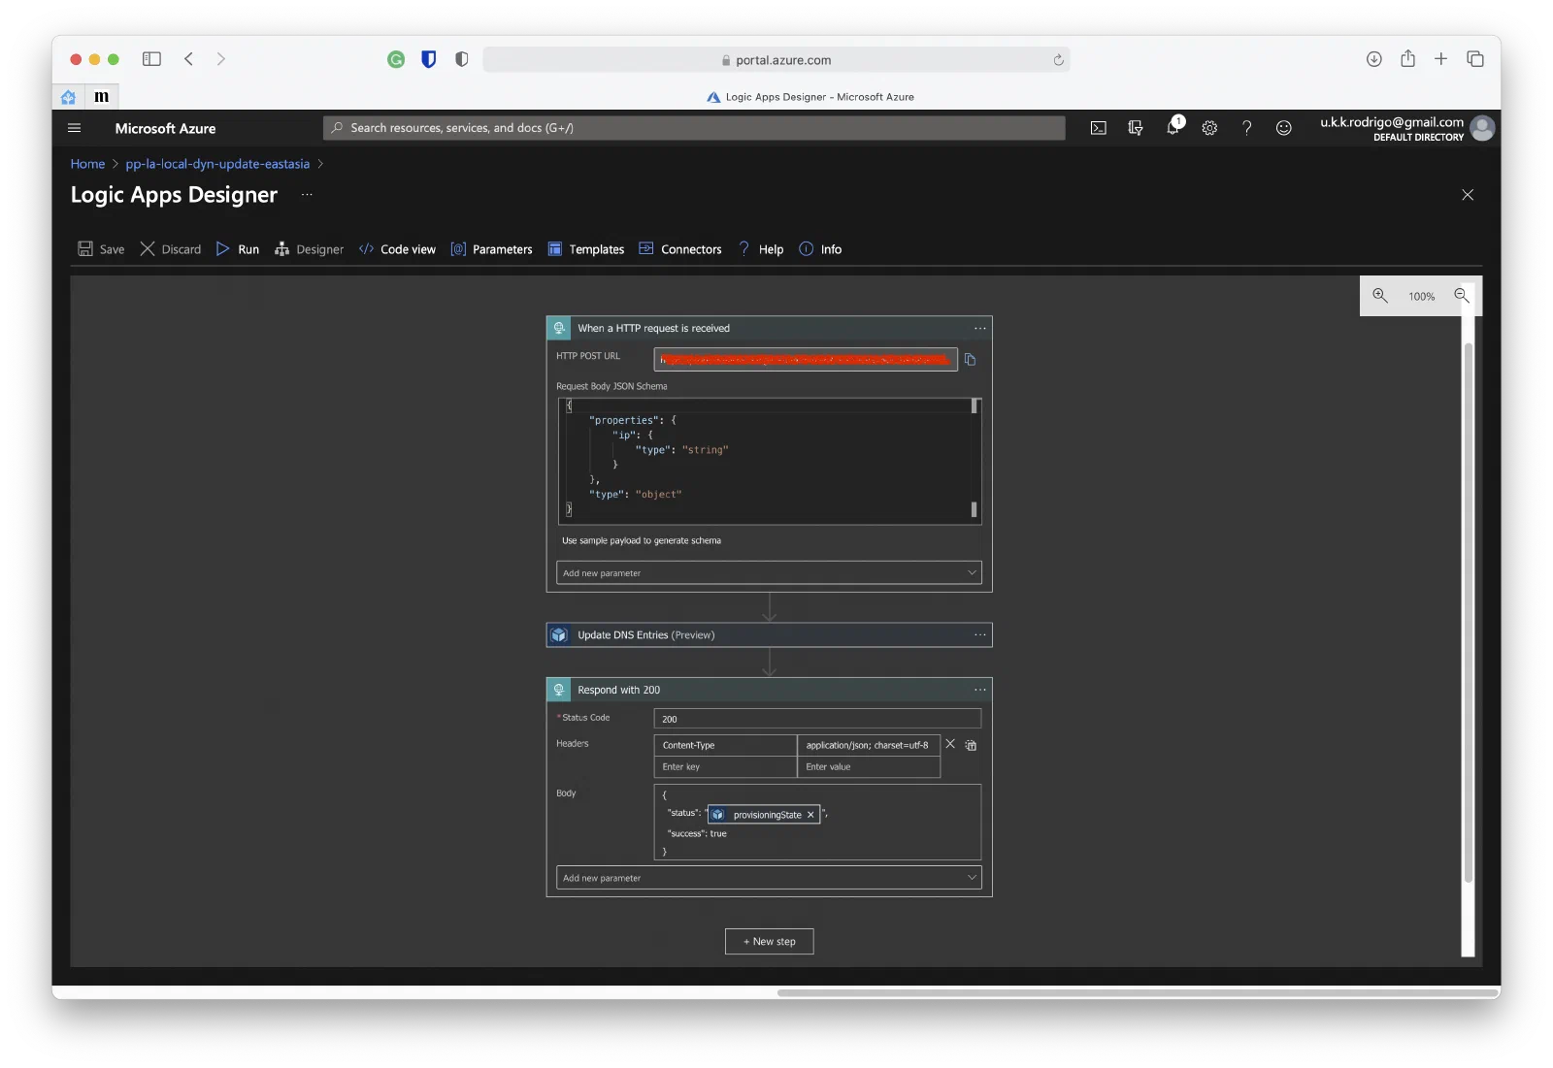Open the Azure portal hamburger menu

[75, 128]
